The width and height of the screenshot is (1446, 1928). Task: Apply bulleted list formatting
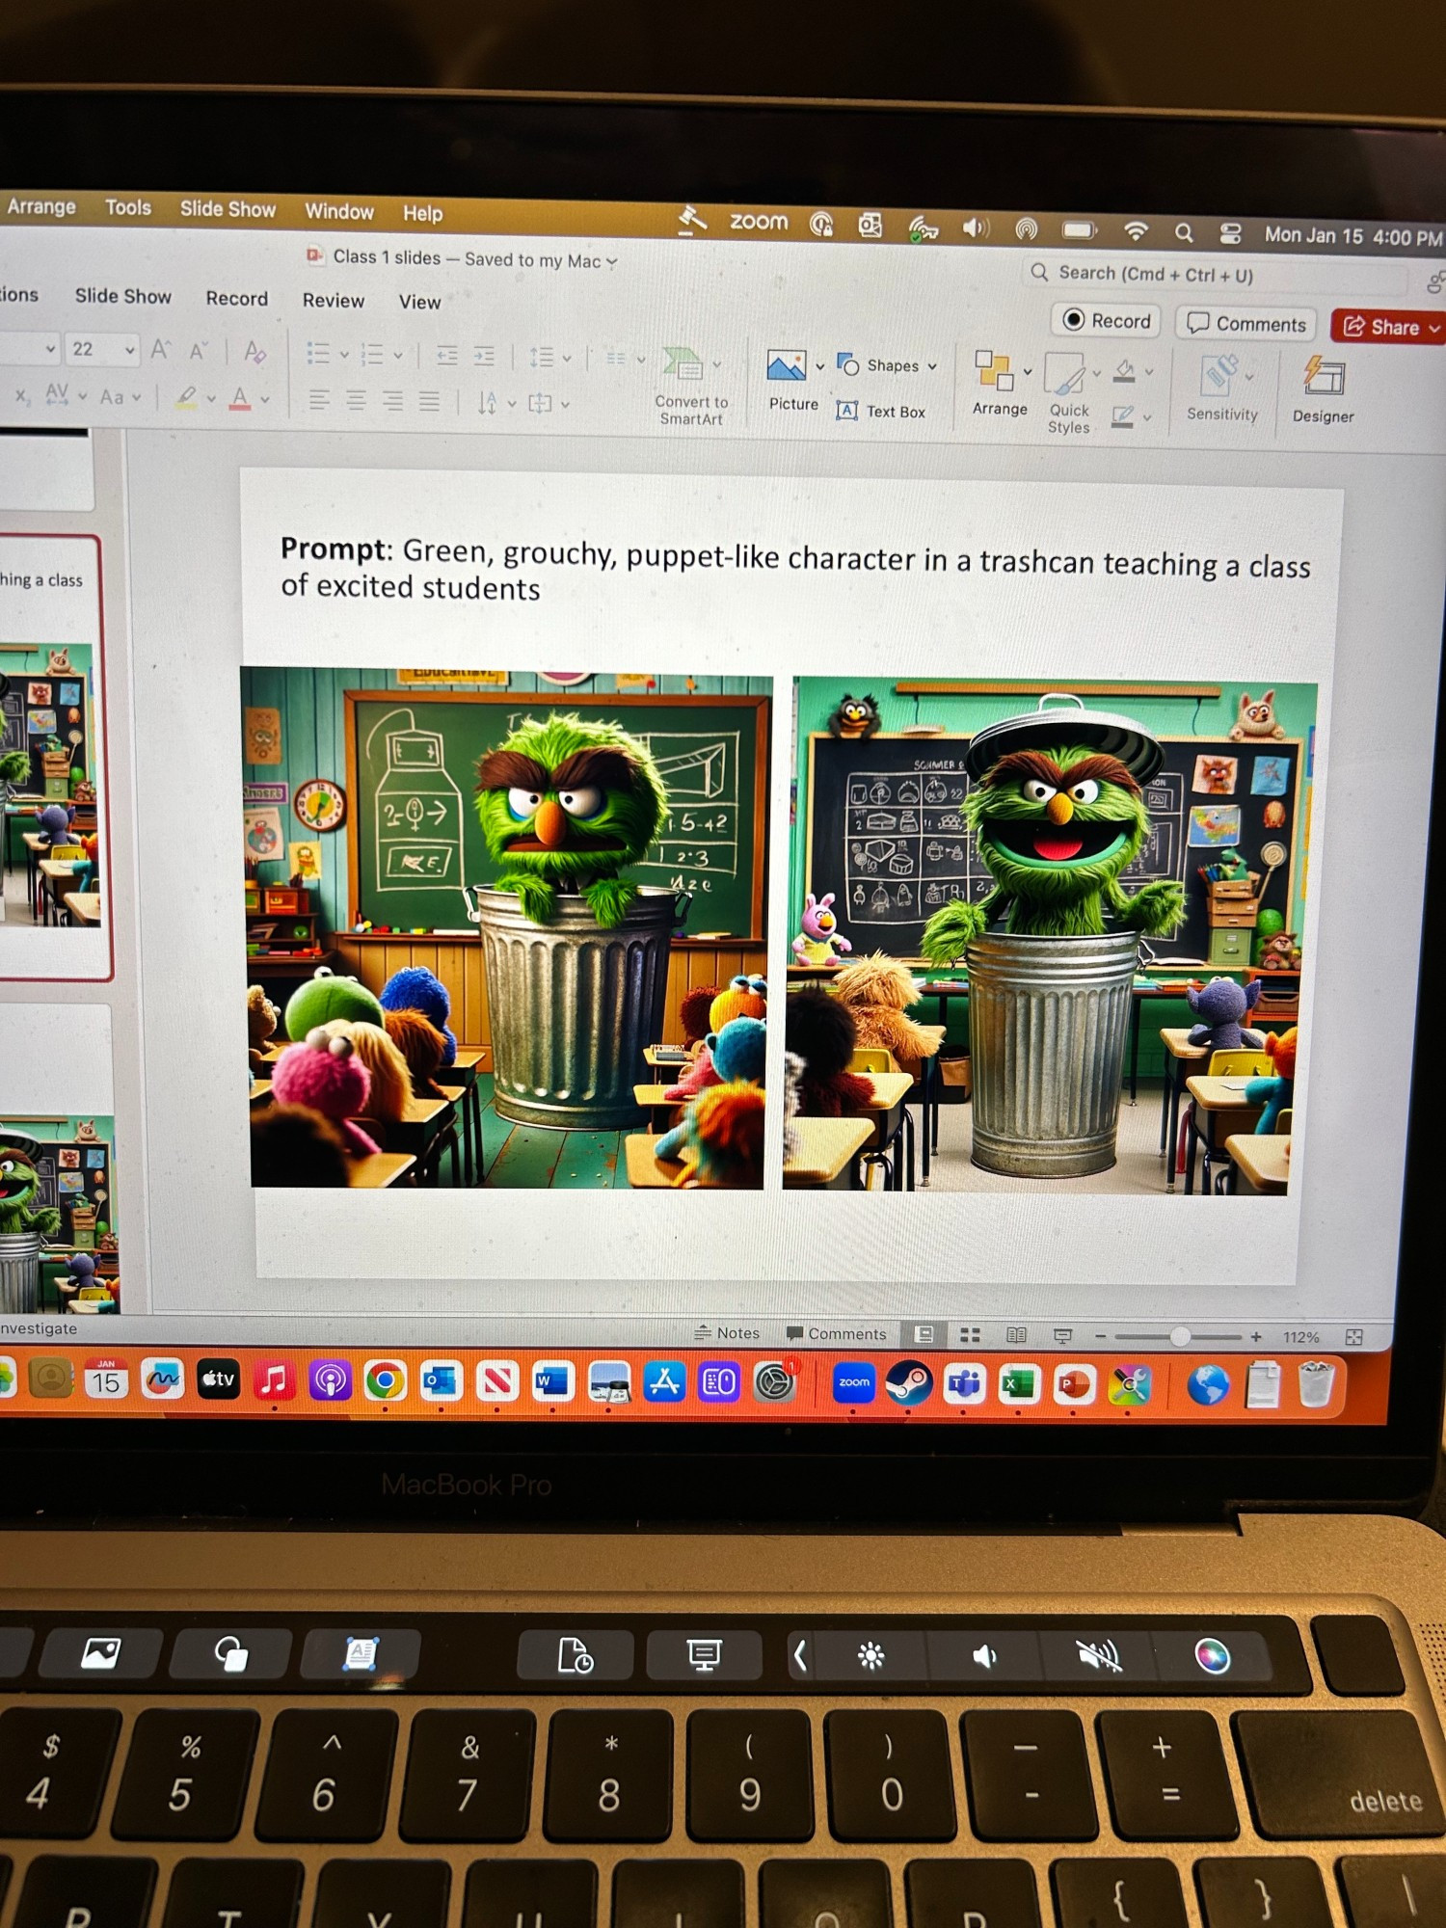pos(319,354)
